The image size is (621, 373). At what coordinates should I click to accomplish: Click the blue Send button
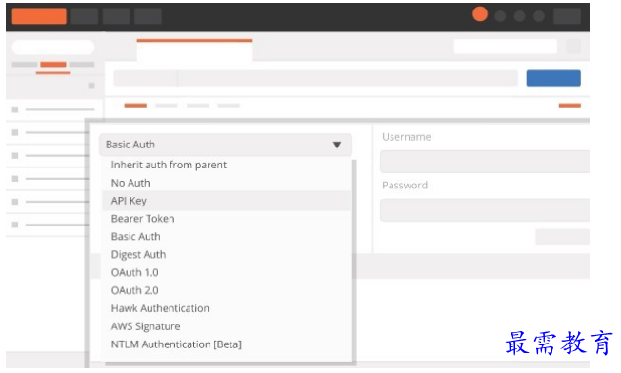pos(553,78)
